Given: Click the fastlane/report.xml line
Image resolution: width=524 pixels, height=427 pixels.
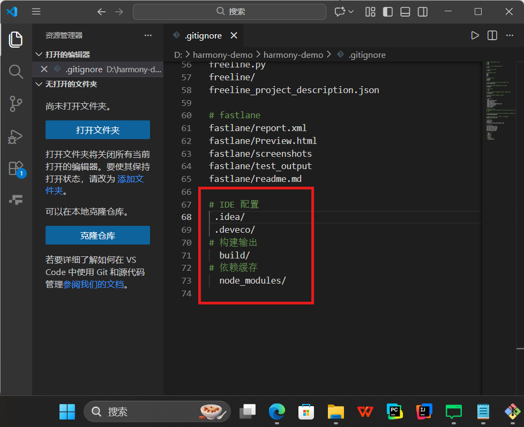Looking at the screenshot, I should click(x=258, y=128).
